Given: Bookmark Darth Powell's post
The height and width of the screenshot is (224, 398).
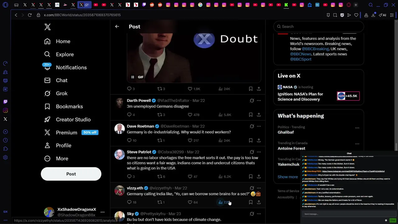Looking at the screenshot, I should [x=251, y=115].
